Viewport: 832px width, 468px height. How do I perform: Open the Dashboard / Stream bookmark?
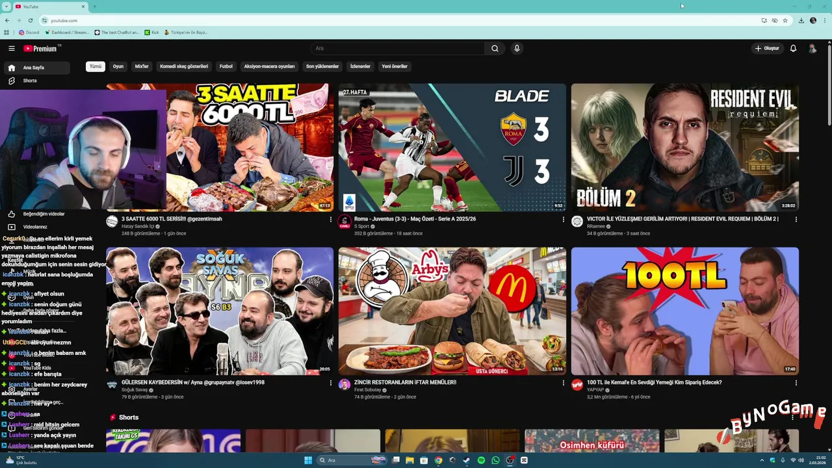point(66,32)
